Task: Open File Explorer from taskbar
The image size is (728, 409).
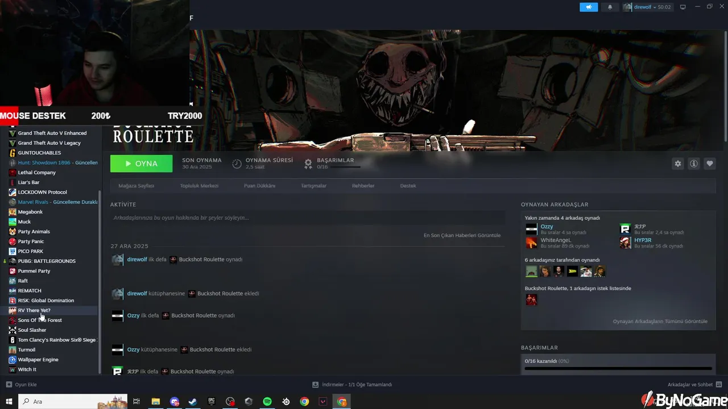Action: 155,402
